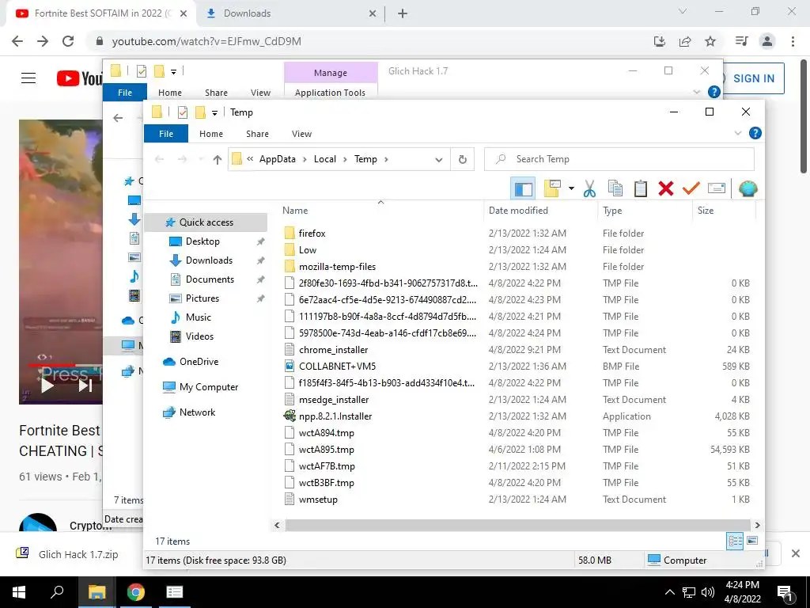810x608 pixels.
Task: Reload the Chrome page
Action: 68,41
